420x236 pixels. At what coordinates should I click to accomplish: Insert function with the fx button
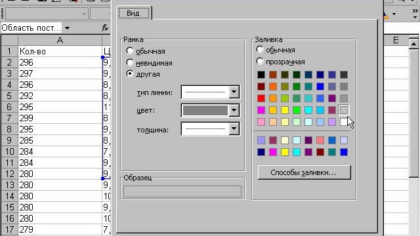click(105, 28)
